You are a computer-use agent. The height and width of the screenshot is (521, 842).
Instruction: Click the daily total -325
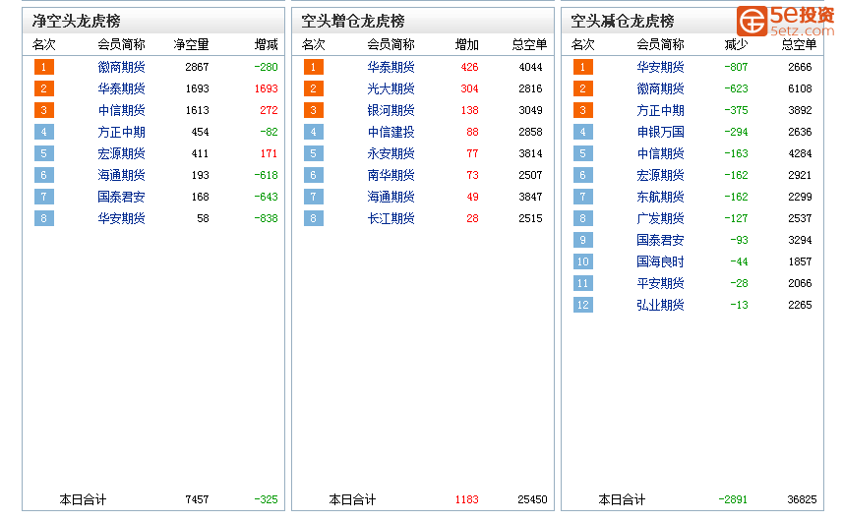pos(267,499)
